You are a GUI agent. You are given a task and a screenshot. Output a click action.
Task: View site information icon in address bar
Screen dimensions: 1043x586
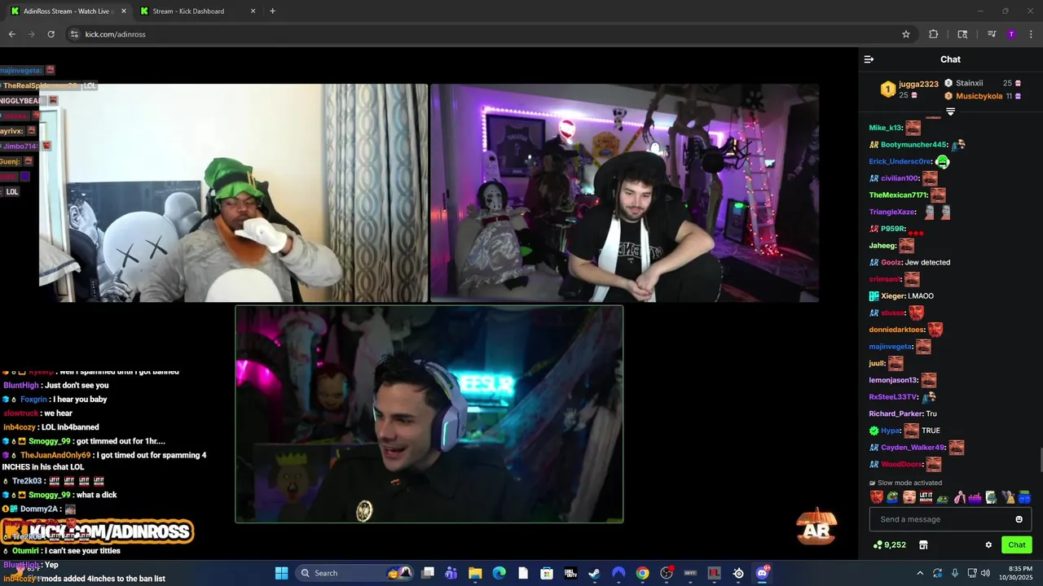pyautogui.click(x=74, y=34)
